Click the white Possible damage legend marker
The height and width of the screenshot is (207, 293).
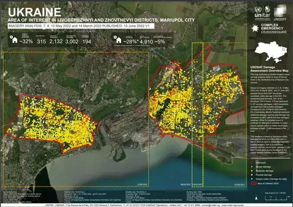click(x=252, y=175)
